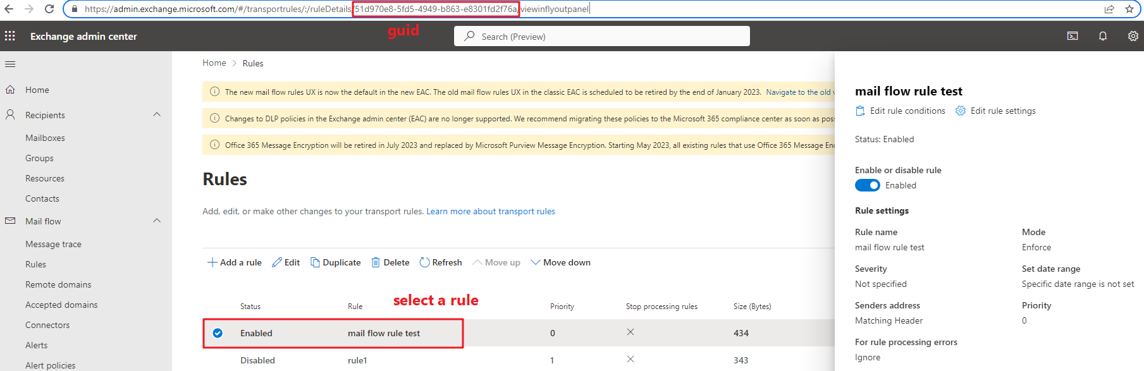The width and height of the screenshot is (1144, 371).
Task: Collapse the Recipients section chevron
Action: coord(157,114)
